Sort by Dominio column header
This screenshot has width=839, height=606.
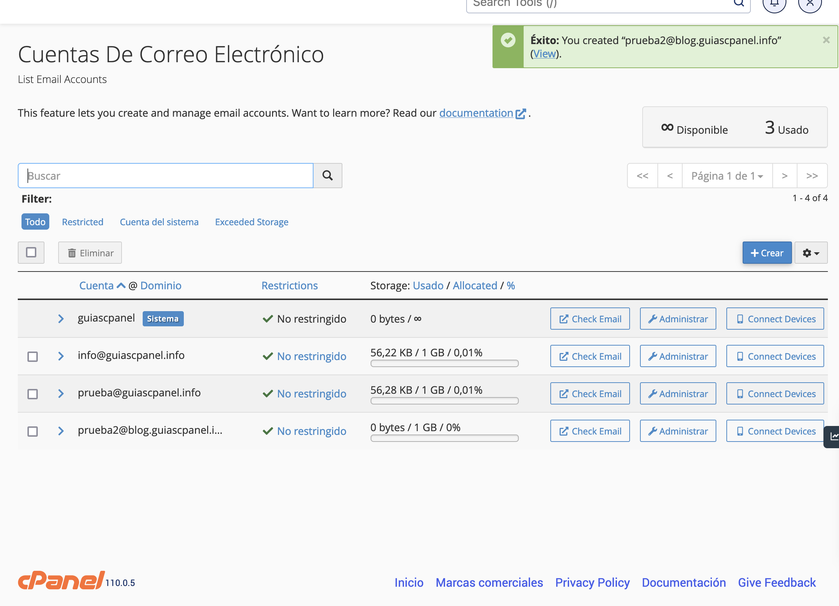point(161,286)
